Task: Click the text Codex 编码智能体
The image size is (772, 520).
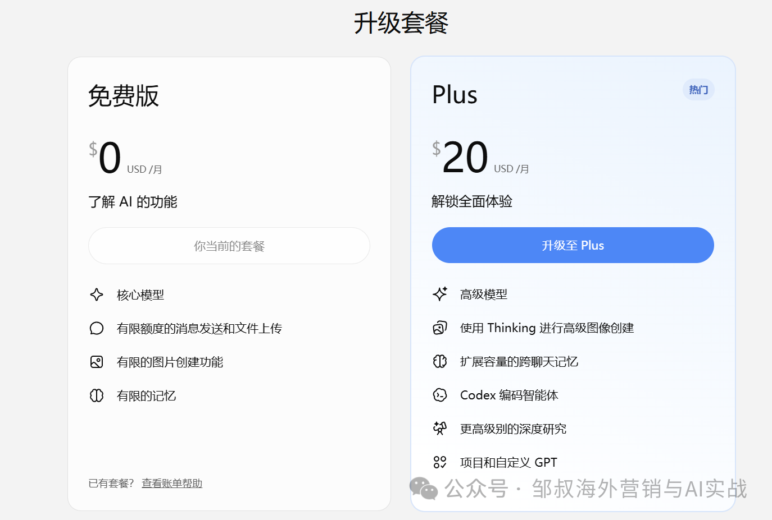Action: 509,395
